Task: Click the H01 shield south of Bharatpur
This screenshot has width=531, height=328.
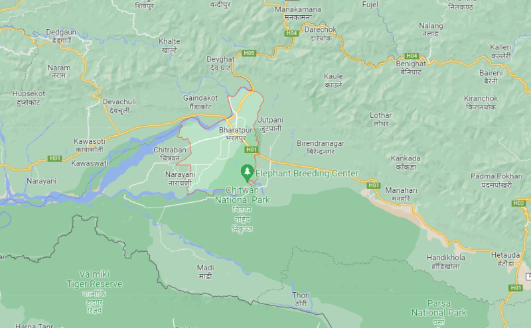Action: (x=252, y=150)
